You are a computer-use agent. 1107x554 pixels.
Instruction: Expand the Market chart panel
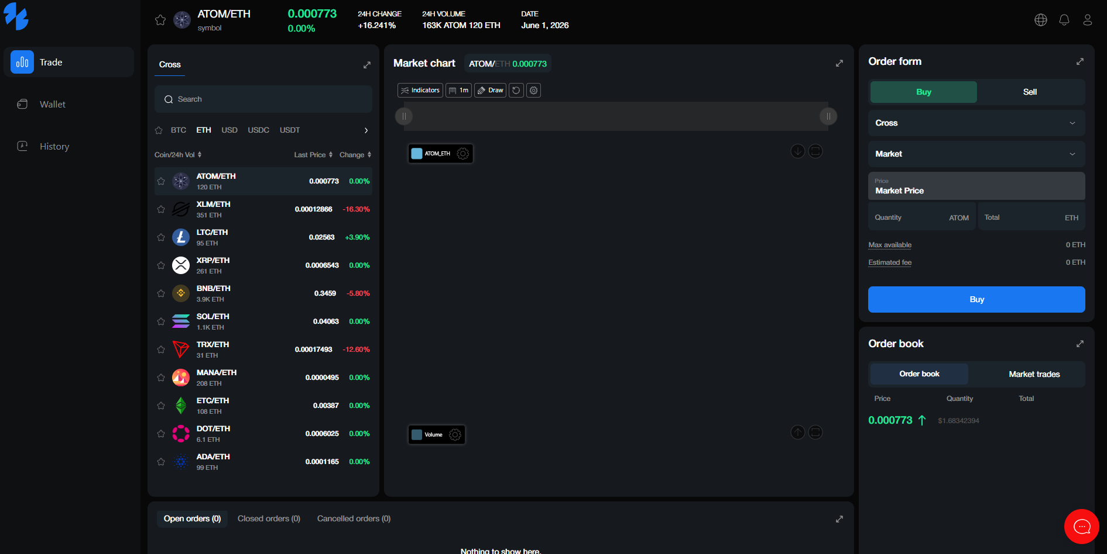(x=839, y=63)
